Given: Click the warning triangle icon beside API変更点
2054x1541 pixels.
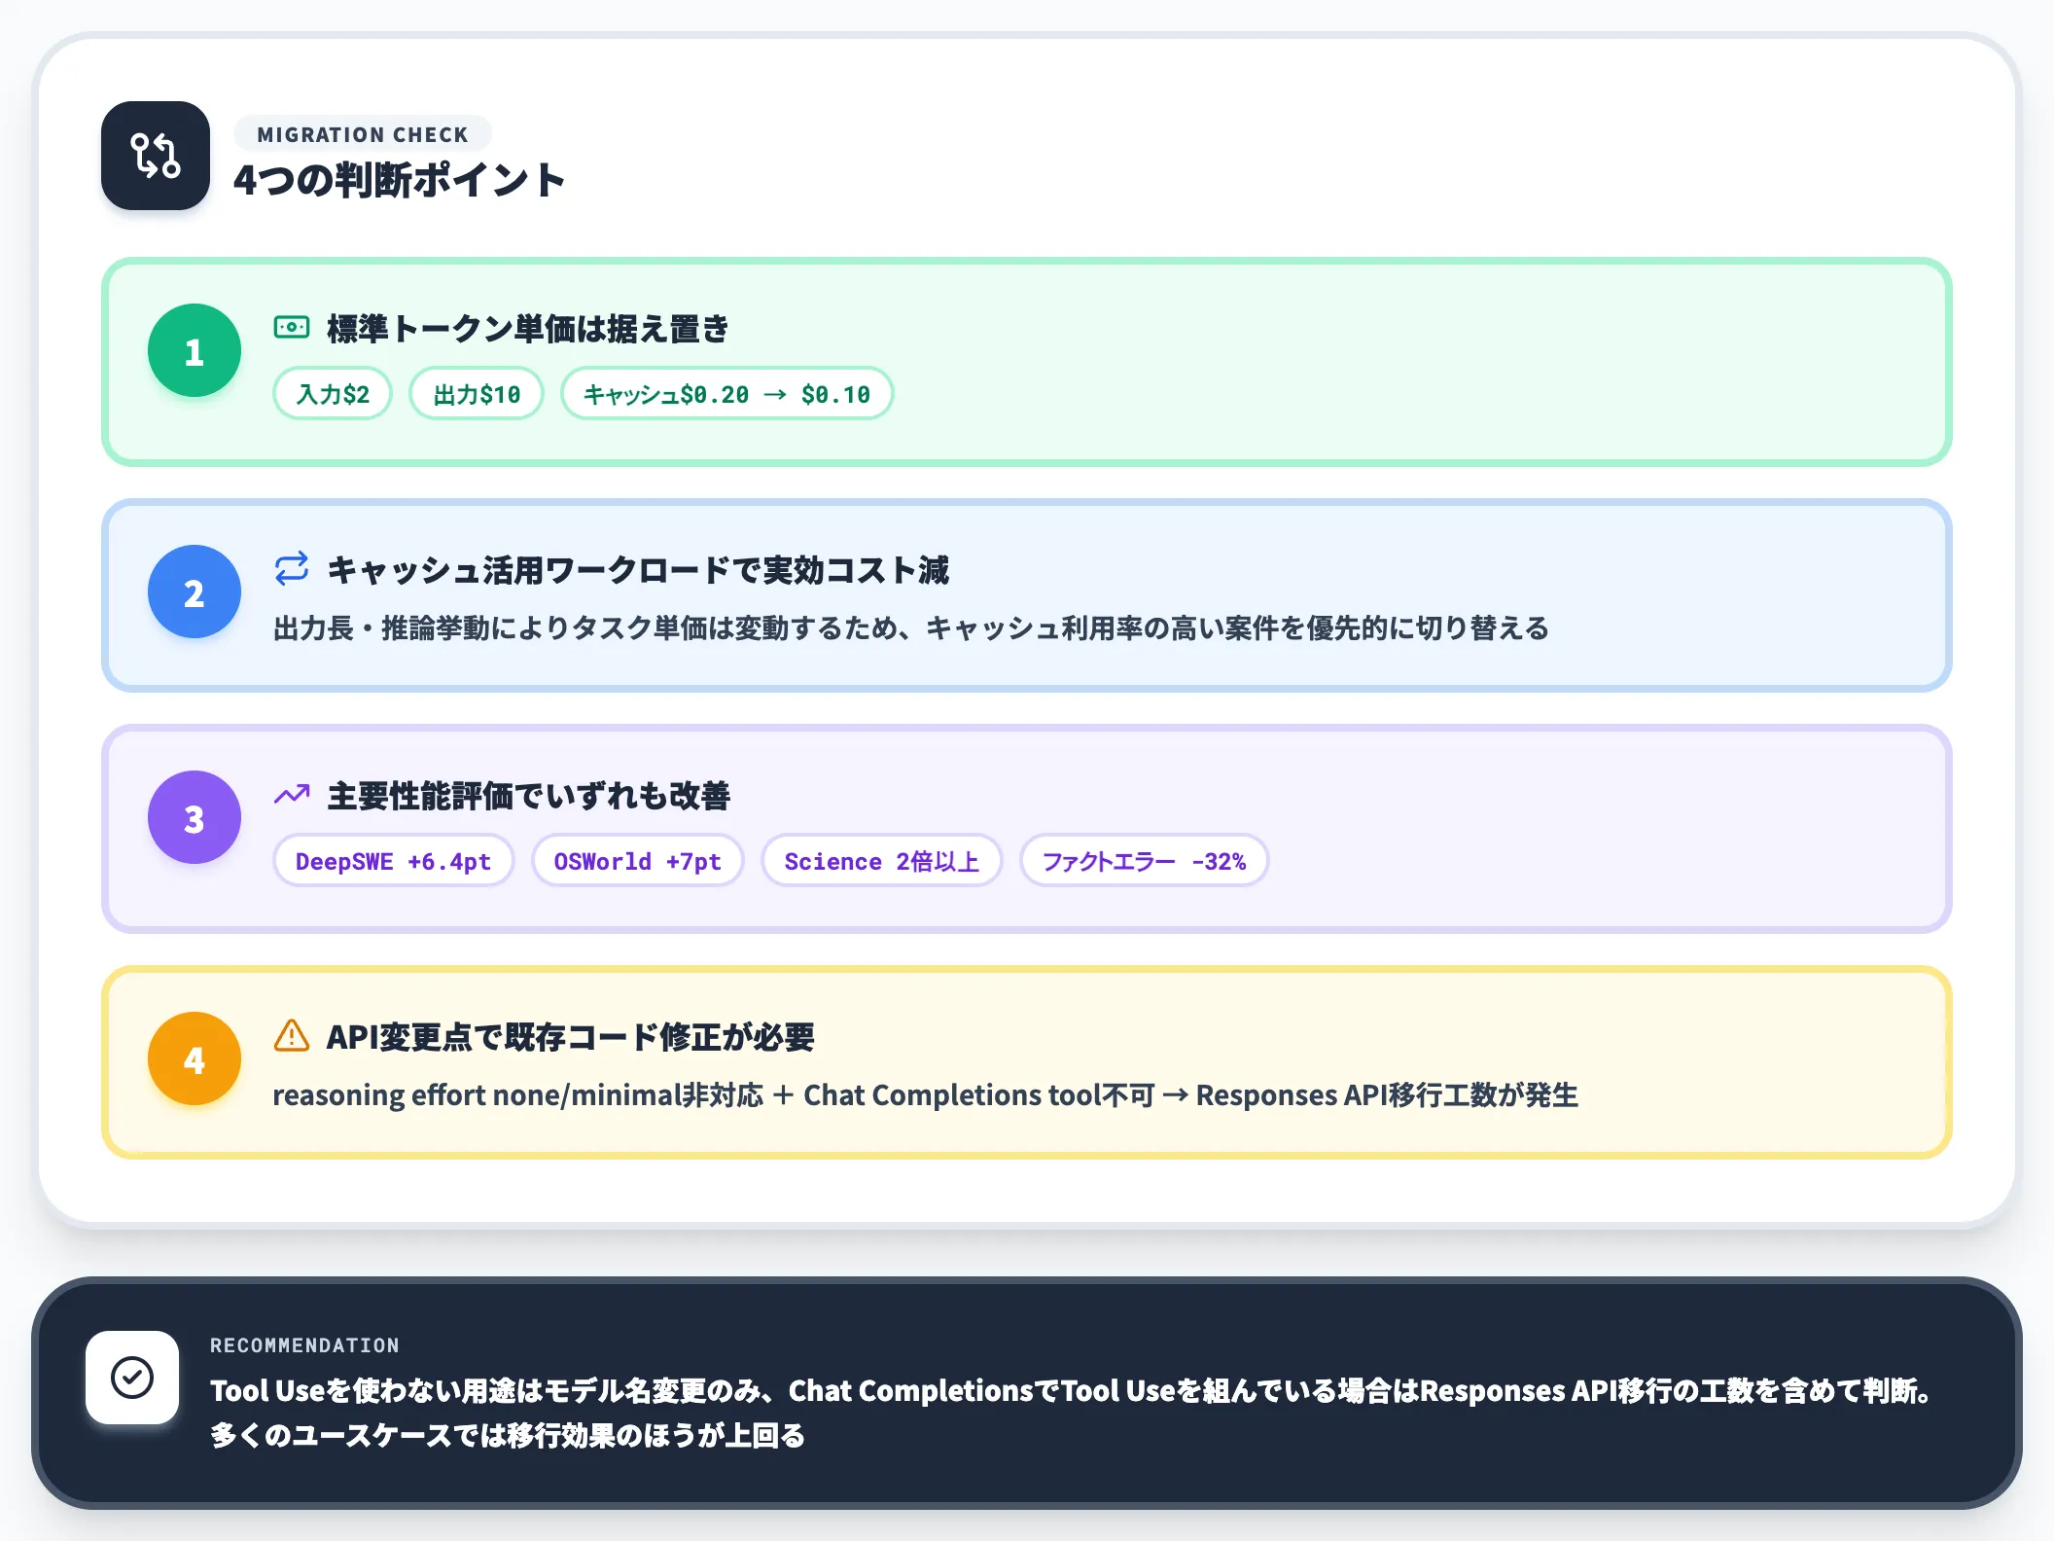Looking at the screenshot, I should 292,1036.
